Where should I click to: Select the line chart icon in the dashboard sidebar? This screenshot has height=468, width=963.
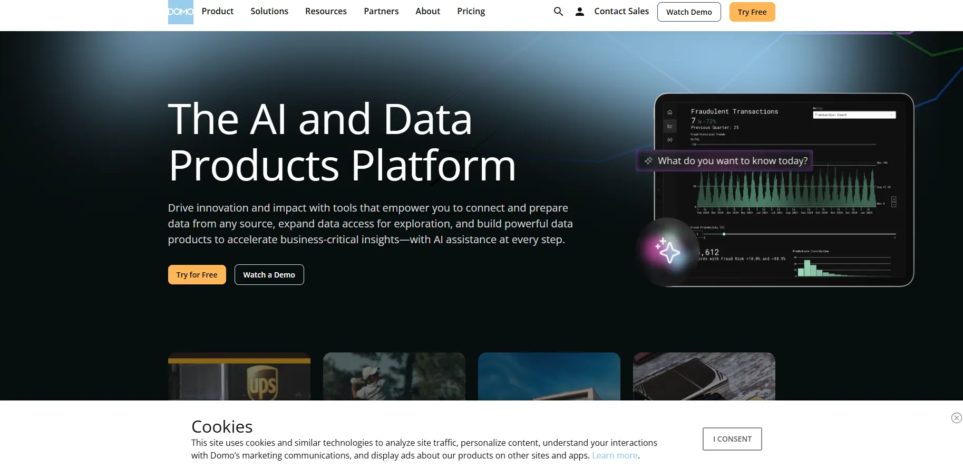[x=670, y=126]
